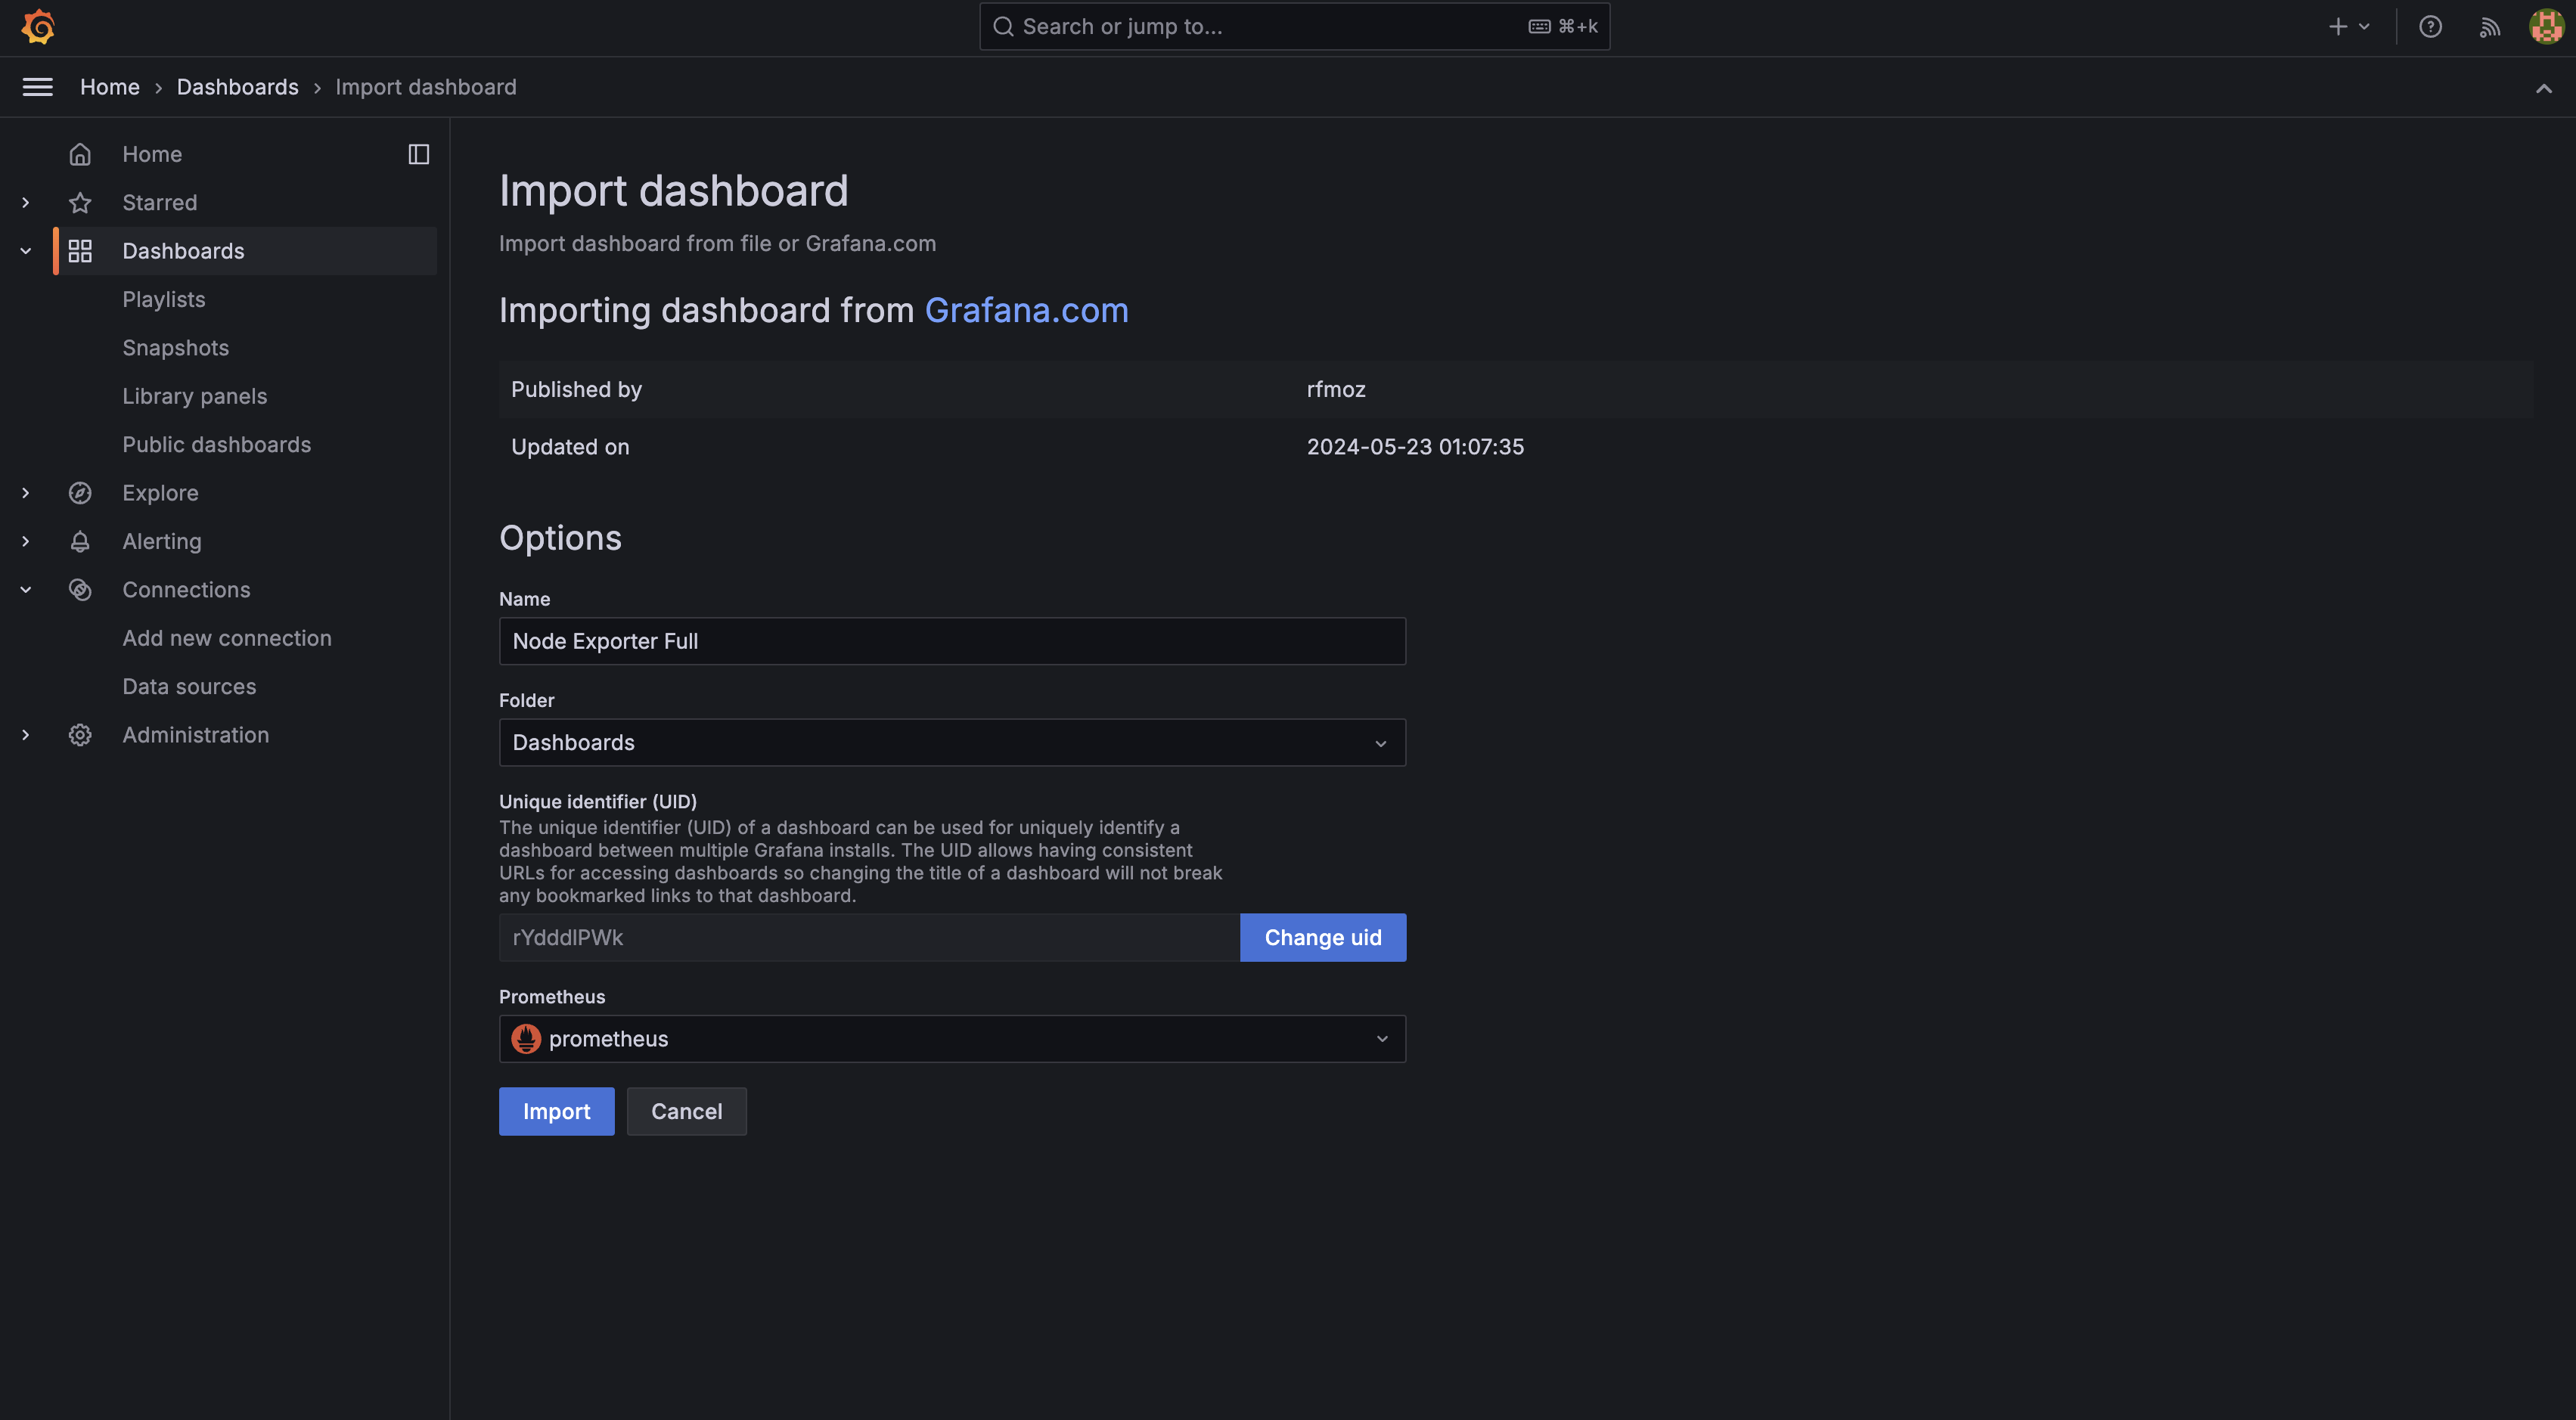Click the user avatar profile icon
2576x1420 pixels.
click(2546, 27)
